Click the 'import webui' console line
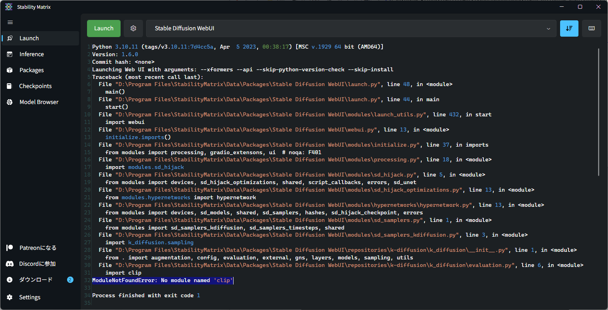The width and height of the screenshot is (608, 310). 125,122
